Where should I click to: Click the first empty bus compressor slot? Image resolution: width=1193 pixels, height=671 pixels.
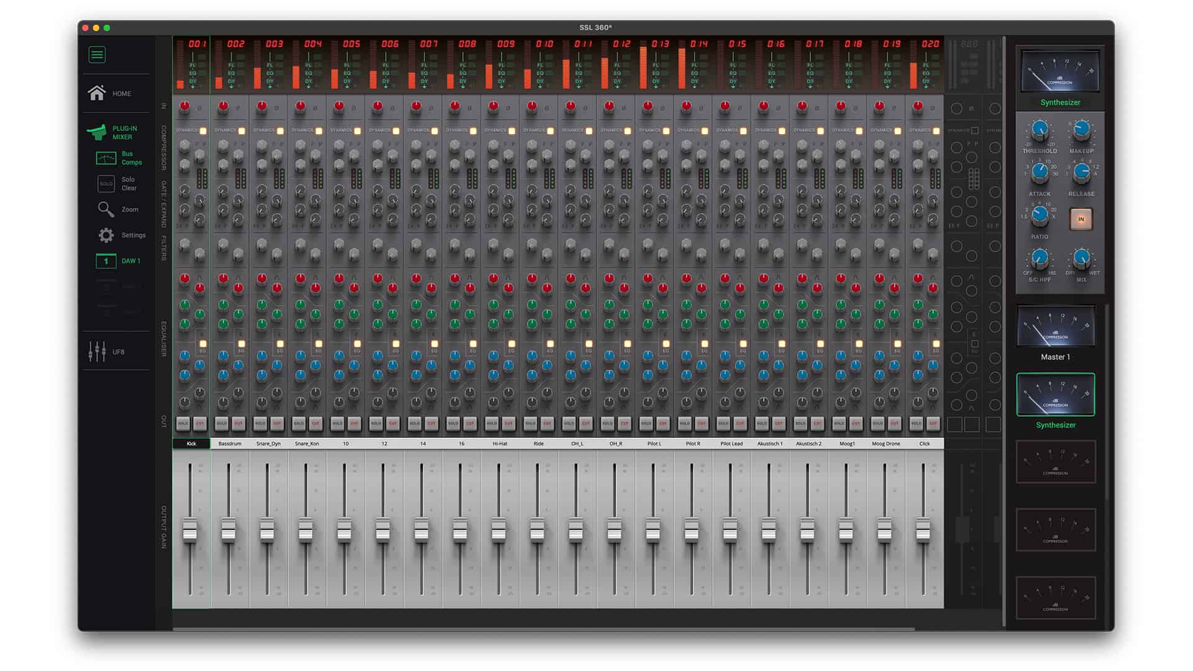click(1056, 462)
